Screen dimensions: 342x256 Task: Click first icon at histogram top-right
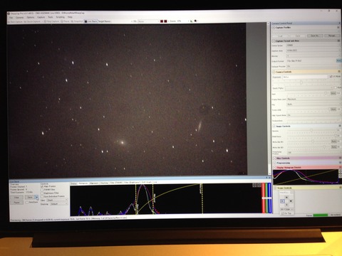coord(254,185)
